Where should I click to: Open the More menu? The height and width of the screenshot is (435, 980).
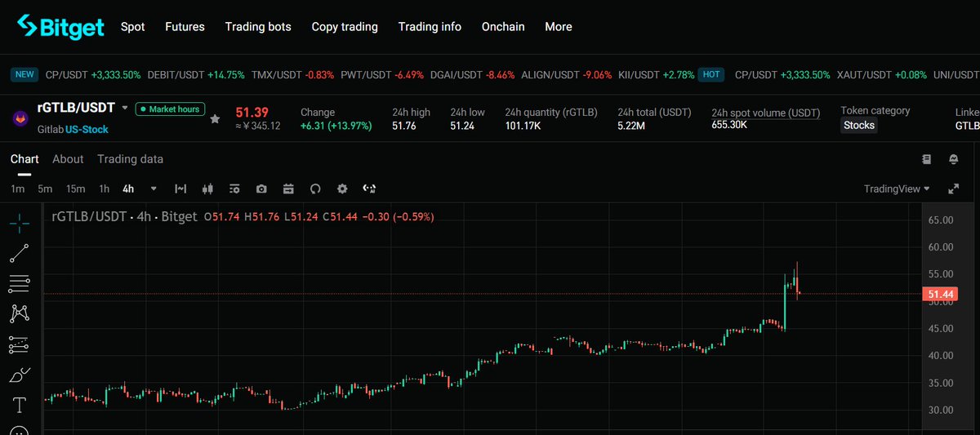[x=559, y=27]
